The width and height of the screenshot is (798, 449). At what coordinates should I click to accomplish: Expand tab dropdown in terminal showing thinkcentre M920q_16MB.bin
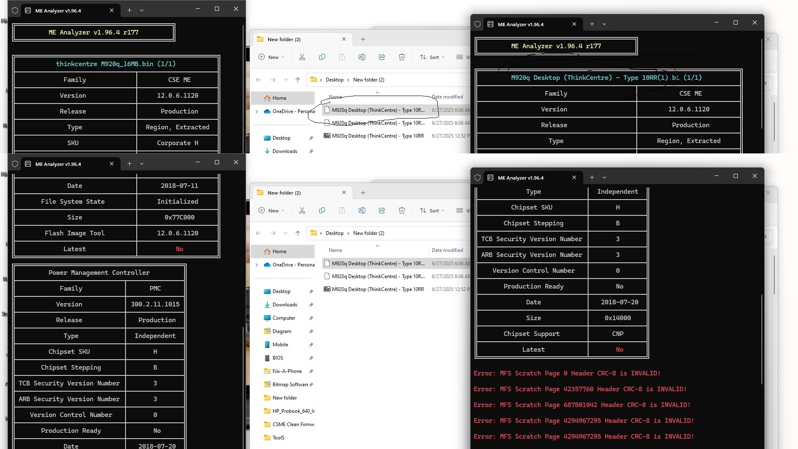pyautogui.click(x=142, y=10)
